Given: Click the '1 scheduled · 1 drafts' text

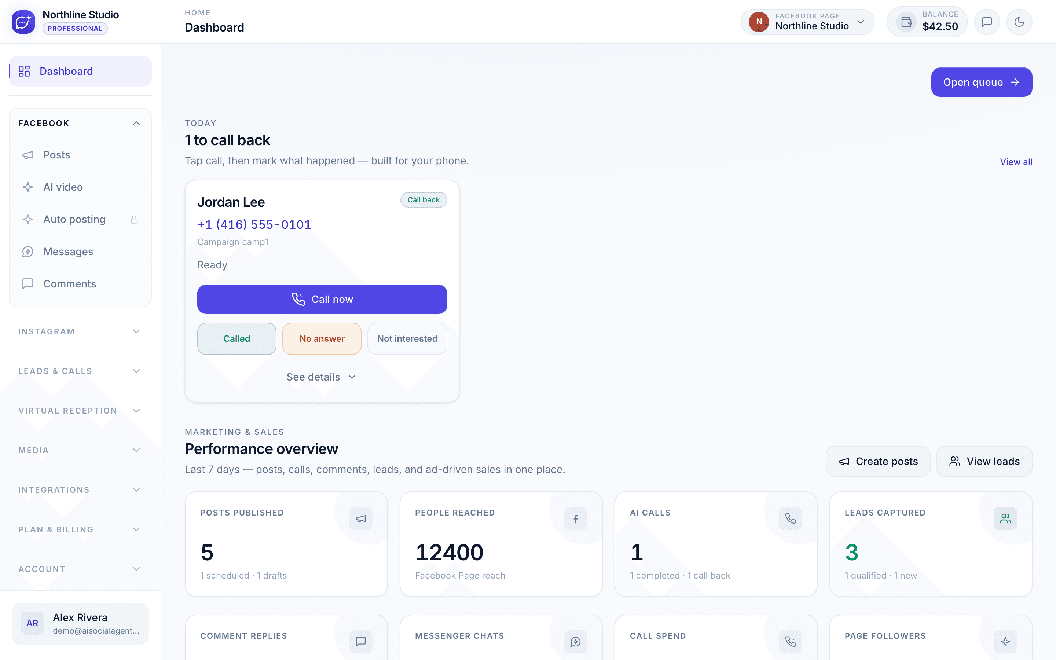Looking at the screenshot, I should click(x=243, y=575).
